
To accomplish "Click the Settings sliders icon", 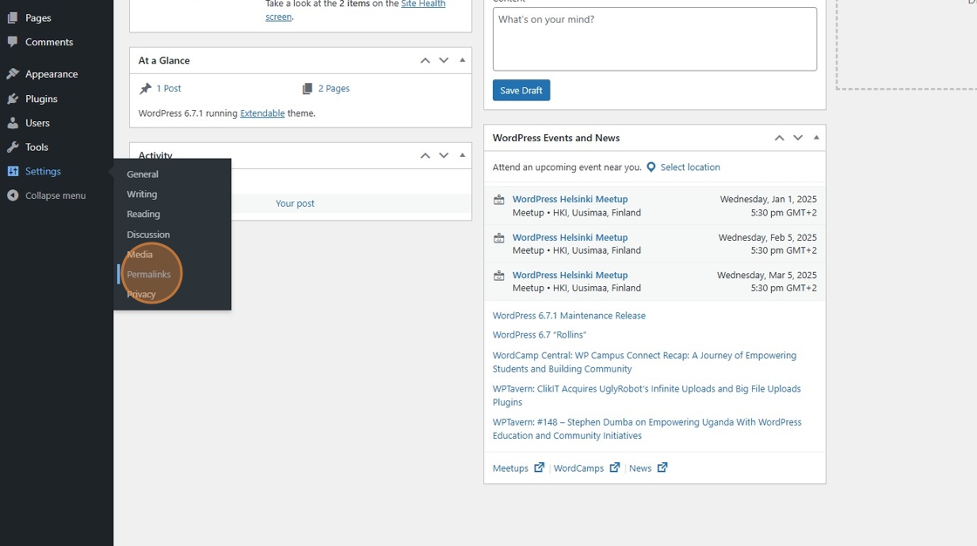I will pos(12,171).
